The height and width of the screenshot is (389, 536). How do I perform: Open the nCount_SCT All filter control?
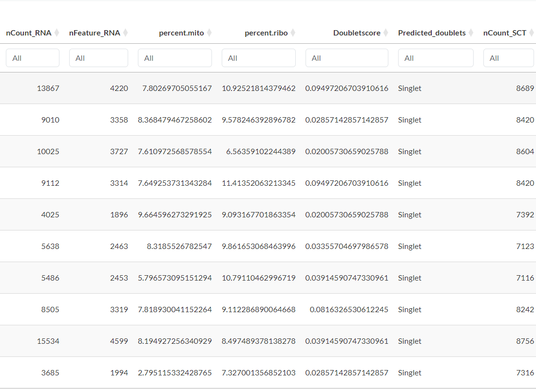click(509, 58)
